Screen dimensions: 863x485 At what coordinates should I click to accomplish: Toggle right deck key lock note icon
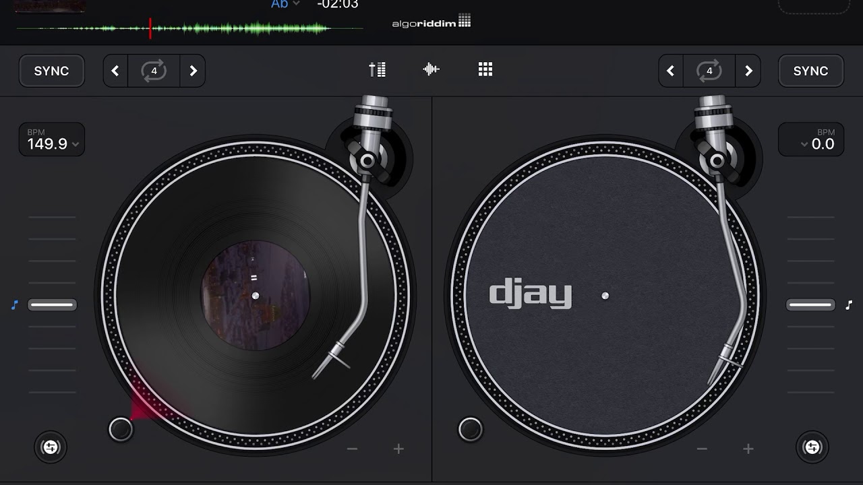[x=849, y=305]
